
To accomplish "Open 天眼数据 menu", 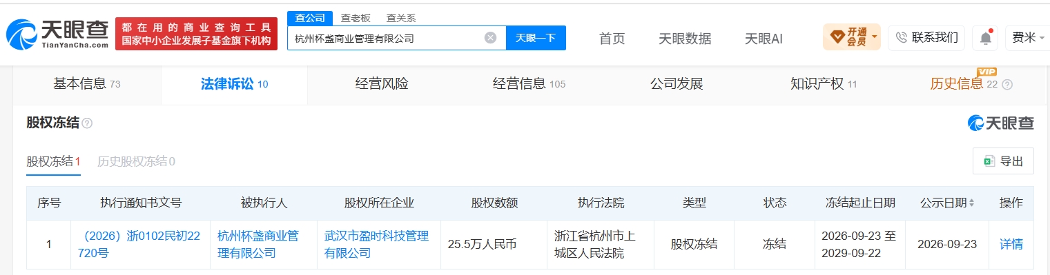I will click(685, 39).
